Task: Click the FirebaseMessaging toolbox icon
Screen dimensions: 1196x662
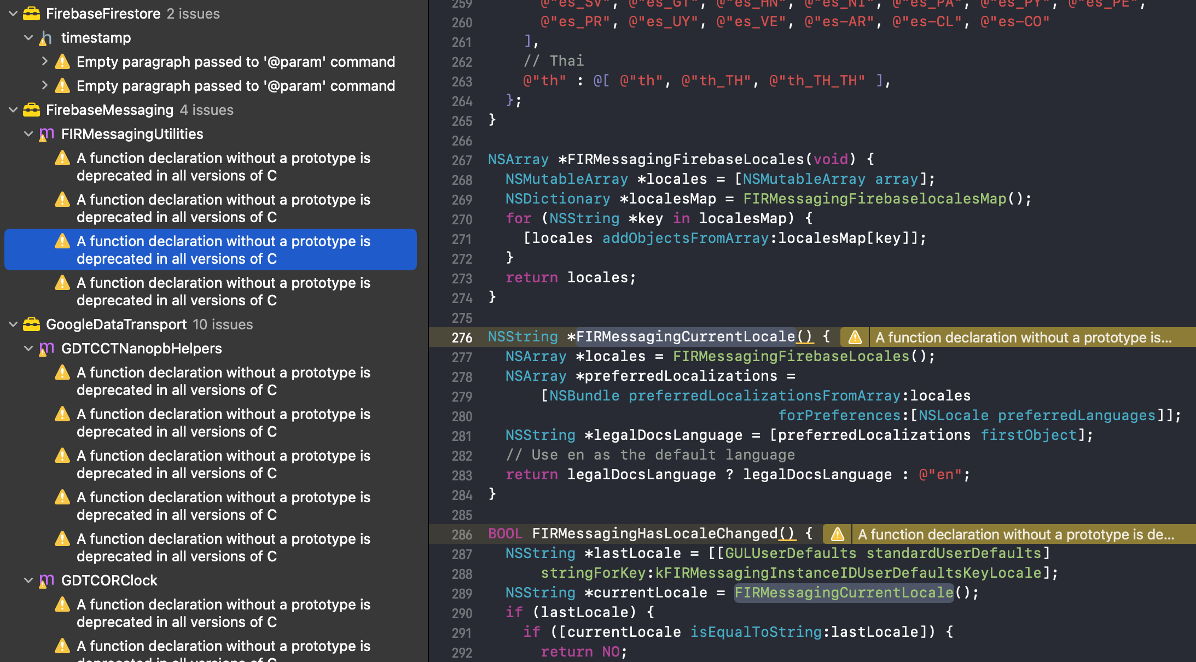Action: [x=31, y=110]
